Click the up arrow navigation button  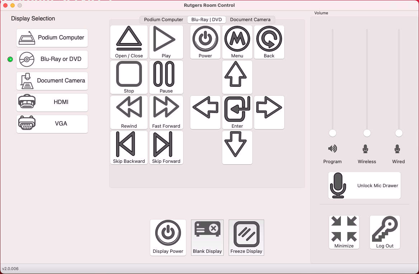pos(237,77)
